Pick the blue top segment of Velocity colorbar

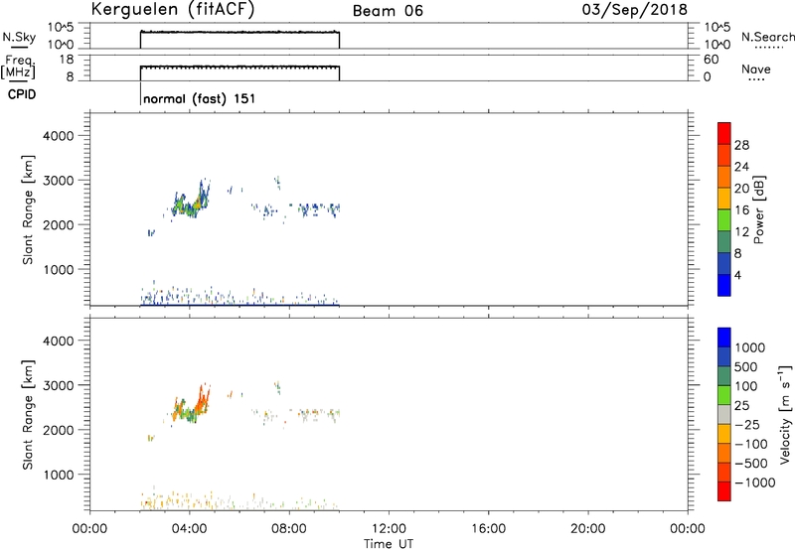coord(724,338)
